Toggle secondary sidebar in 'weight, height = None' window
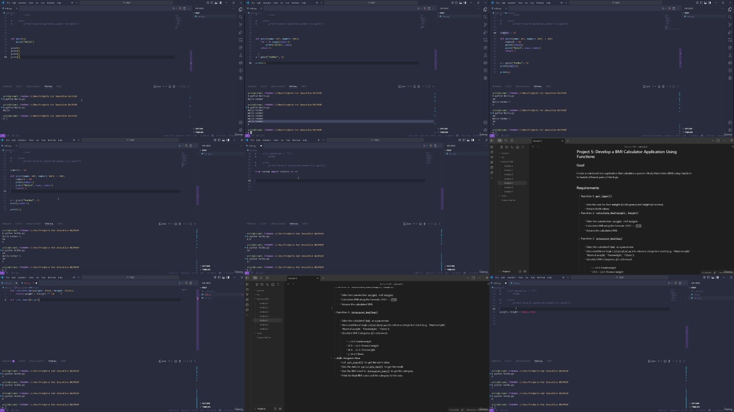 coord(717,278)
